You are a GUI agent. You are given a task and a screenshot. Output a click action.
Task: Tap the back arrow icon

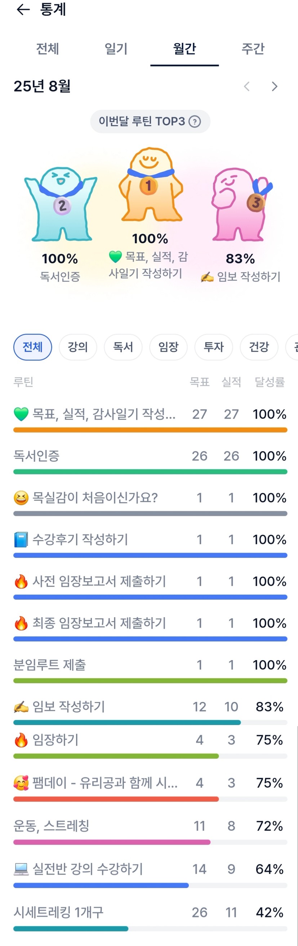click(x=23, y=9)
